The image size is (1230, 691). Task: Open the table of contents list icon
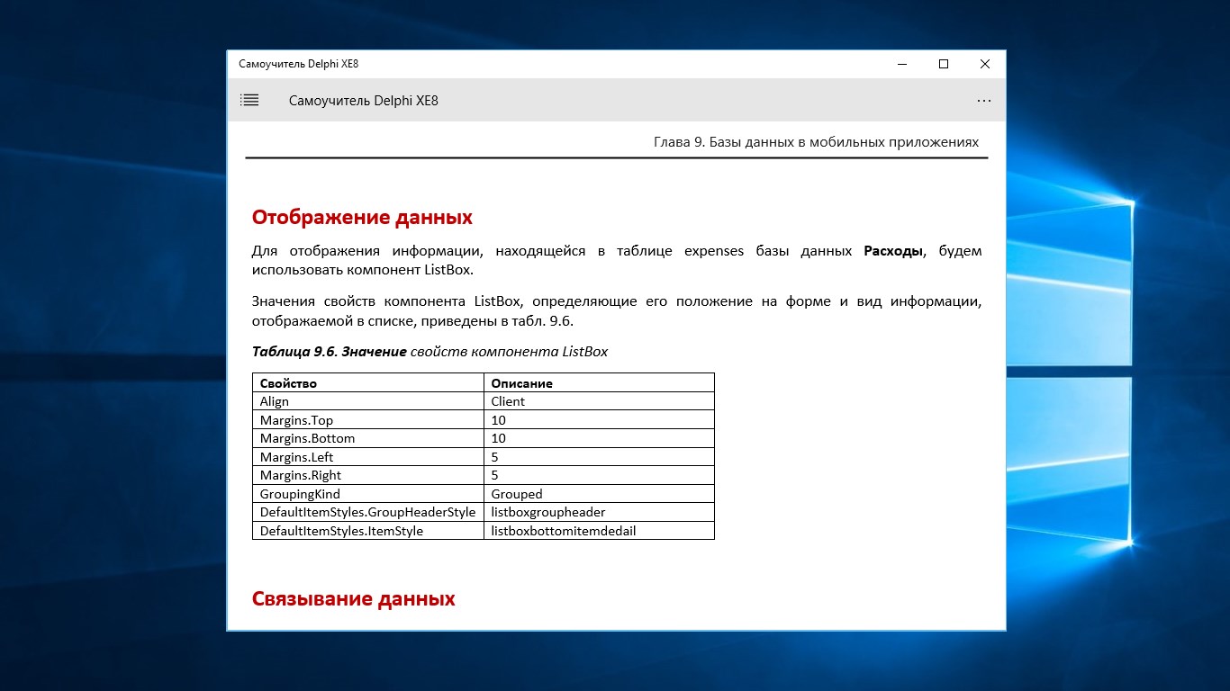249,101
